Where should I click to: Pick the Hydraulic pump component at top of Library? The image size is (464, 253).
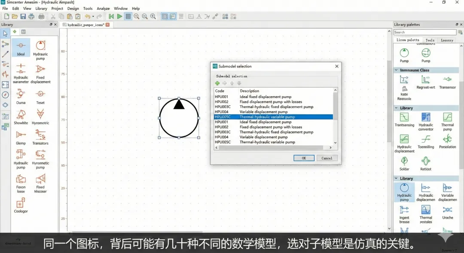(x=40, y=50)
